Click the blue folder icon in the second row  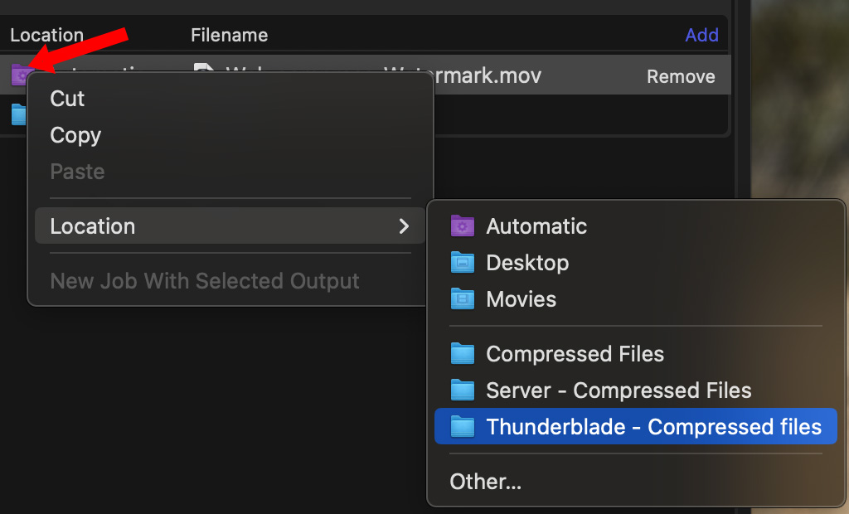tap(18, 114)
